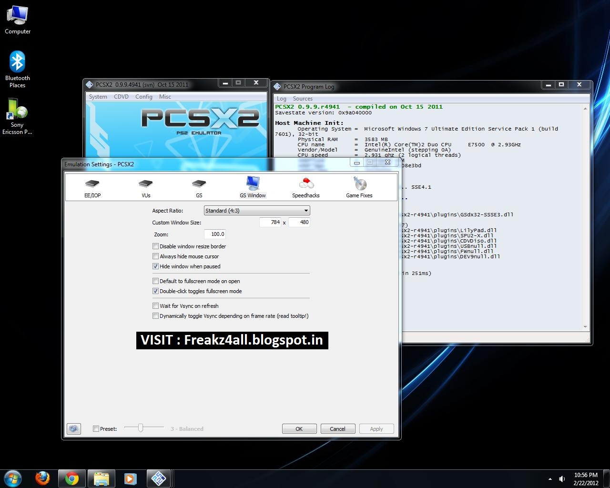Open the System menu in PCSX2

pyautogui.click(x=98, y=97)
